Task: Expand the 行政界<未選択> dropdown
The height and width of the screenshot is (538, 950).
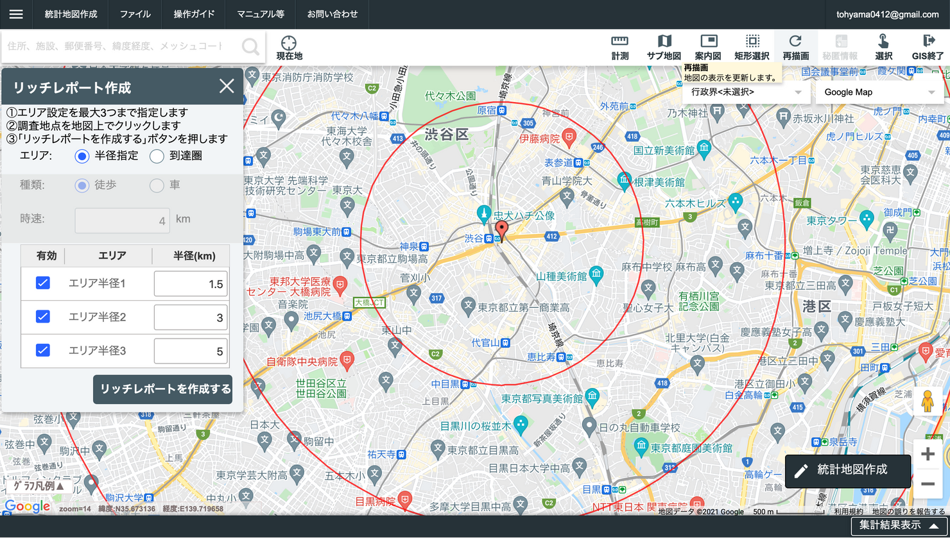Action: click(747, 92)
